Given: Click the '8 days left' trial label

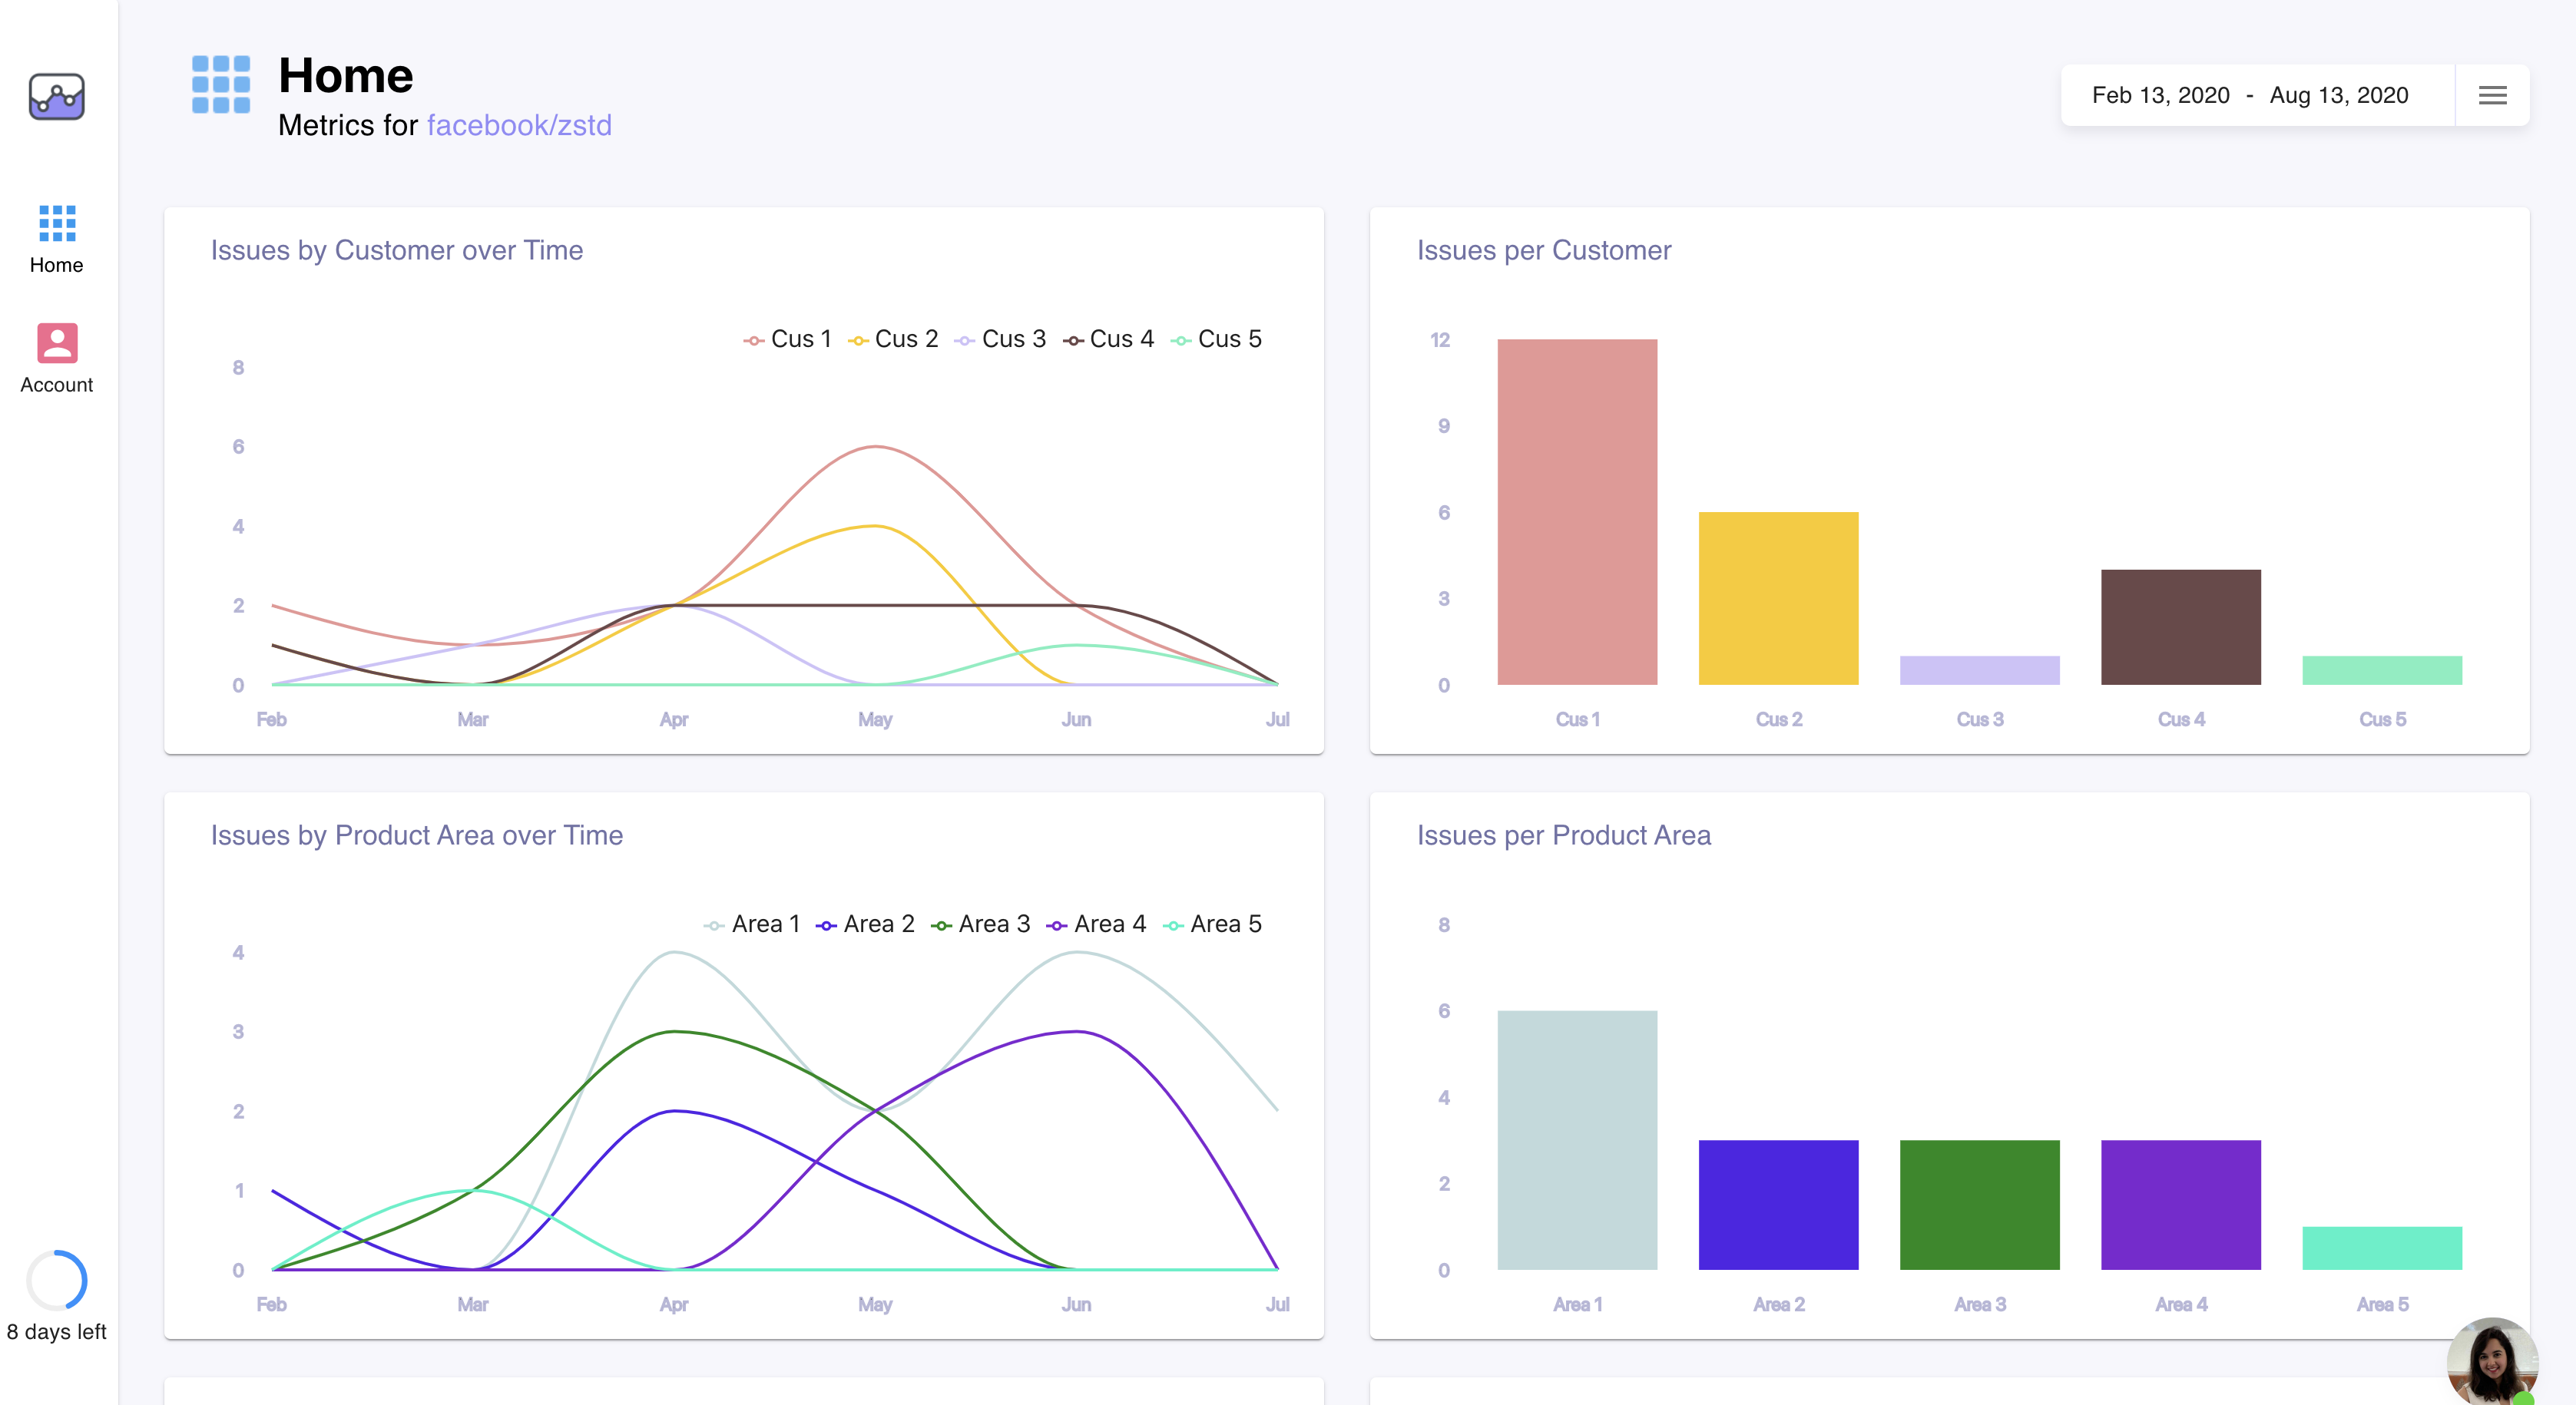Looking at the screenshot, I should [x=57, y=1332].
